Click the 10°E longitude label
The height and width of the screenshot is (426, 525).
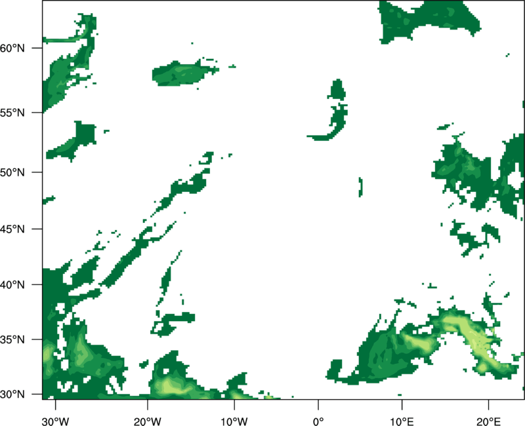pyautogui.click(x=402, y=421)
